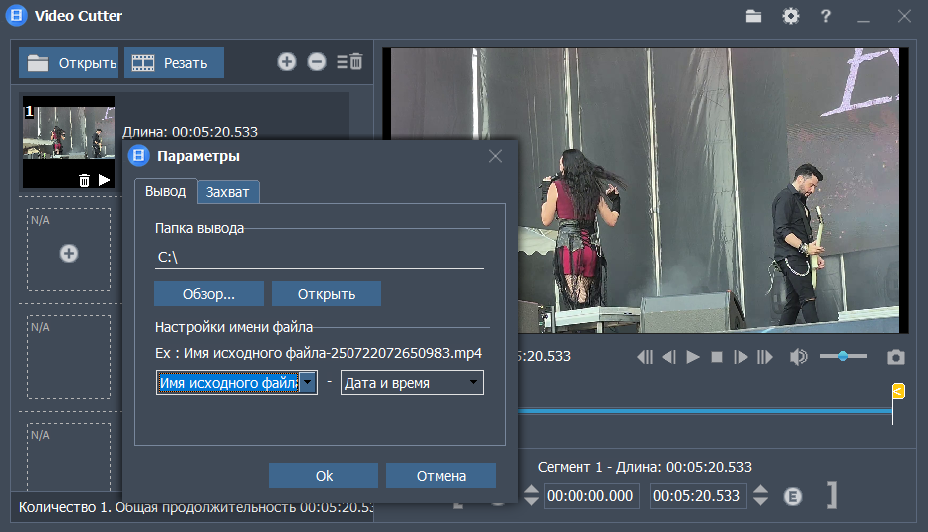Clear the segment list with trash icon

(349, 61)
